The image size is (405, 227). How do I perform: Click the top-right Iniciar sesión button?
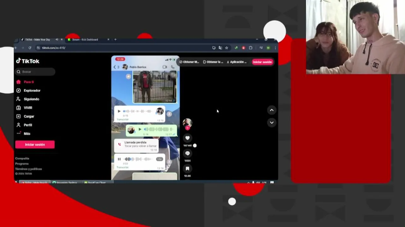[x=262, y=62]
